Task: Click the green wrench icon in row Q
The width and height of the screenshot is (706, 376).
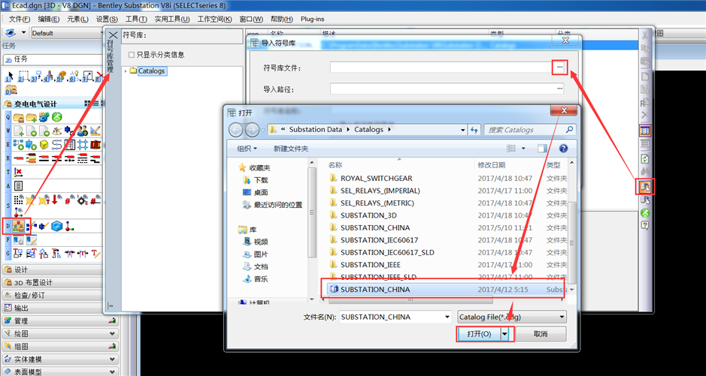Action: coord(56,117)
